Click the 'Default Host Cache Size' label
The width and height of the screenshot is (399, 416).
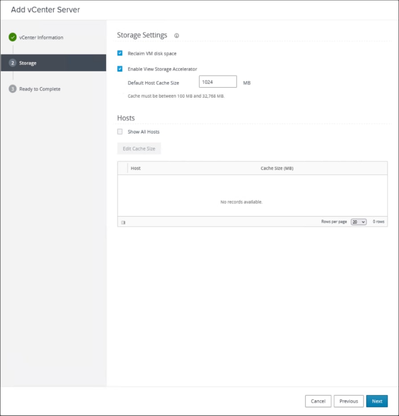click(x=154, y=83)
